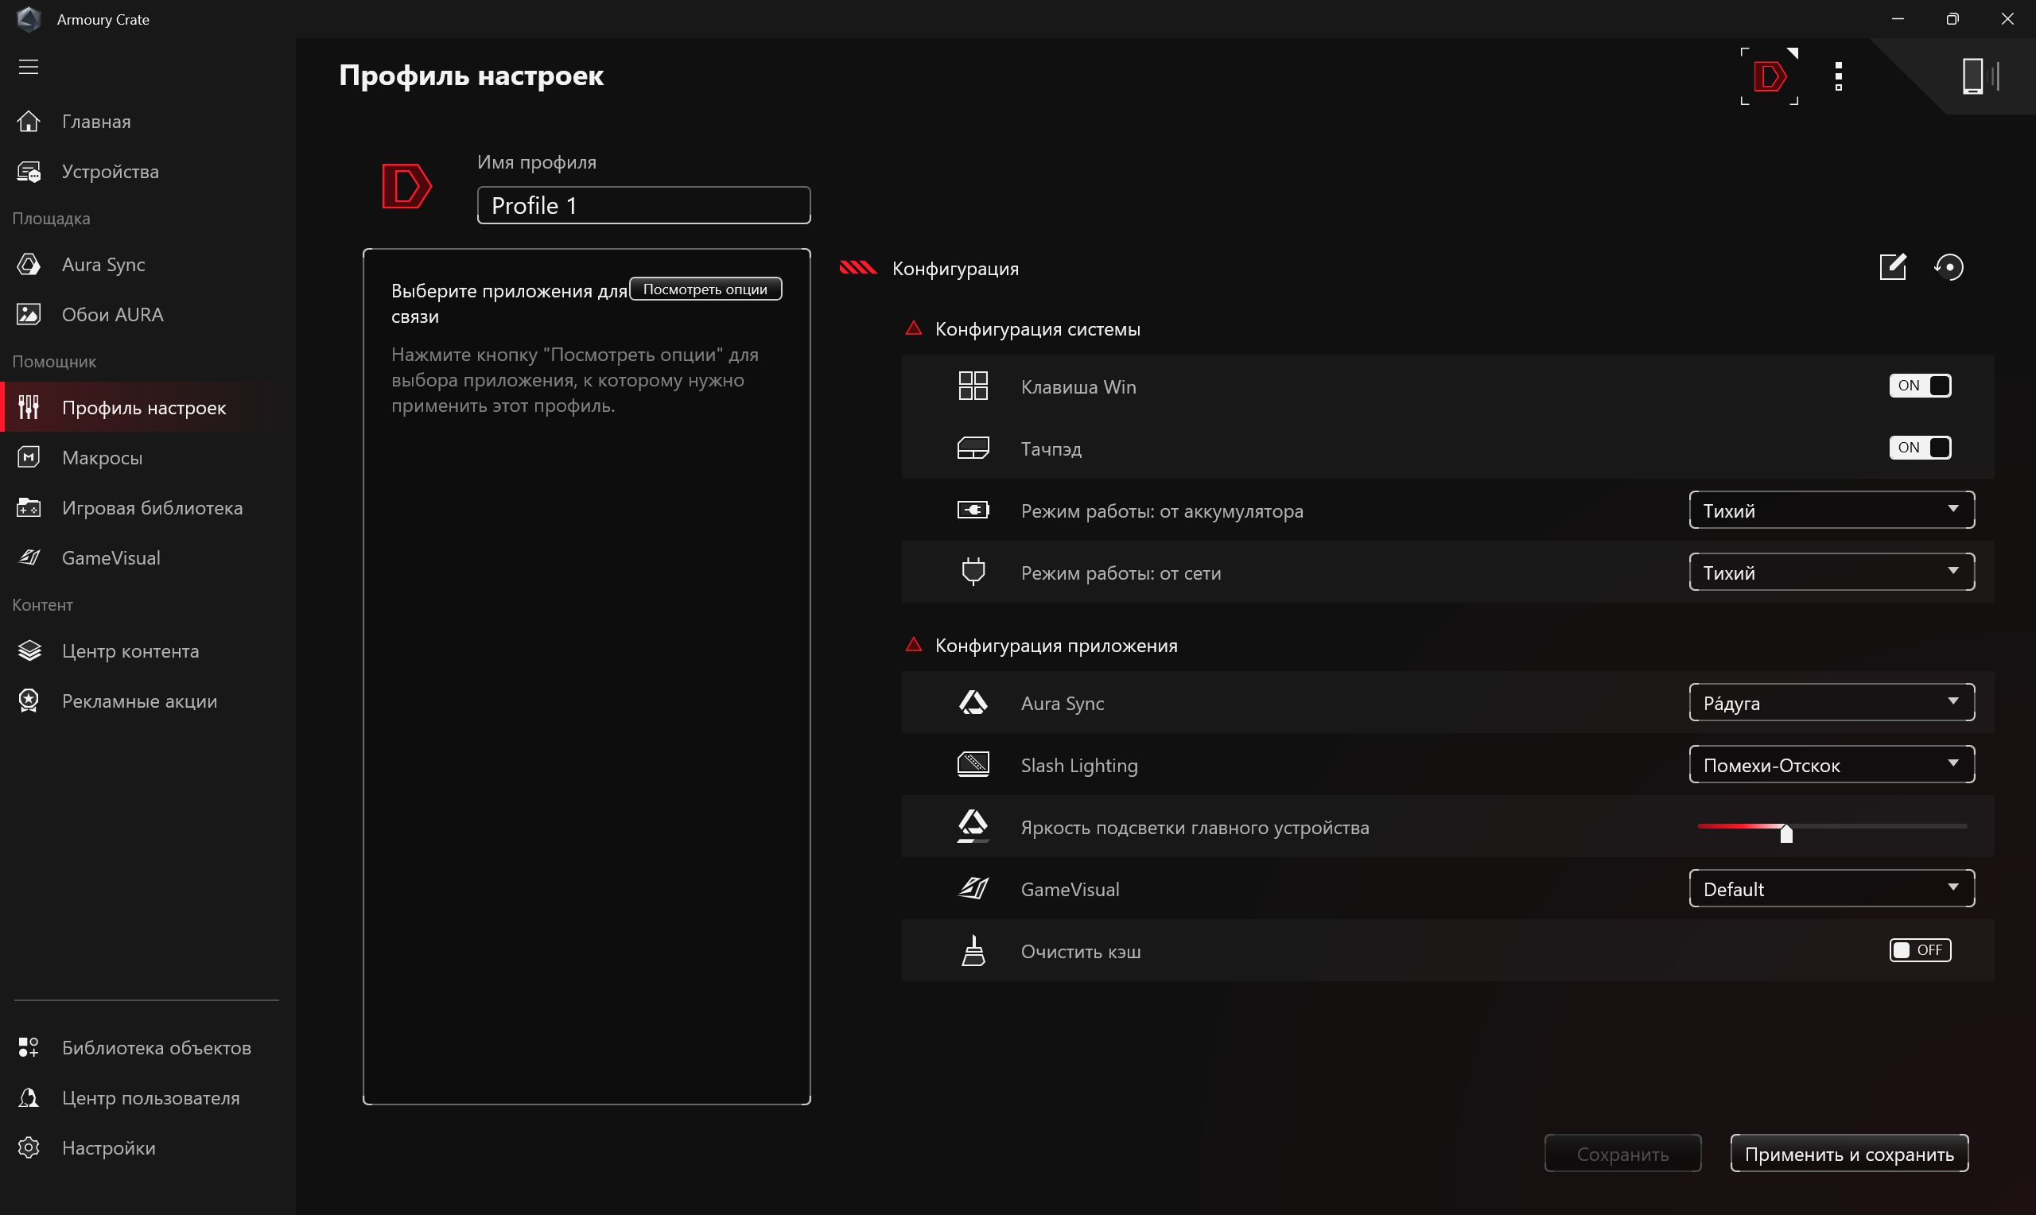This screenshot has width=2036, height=1215.
Task: Open the three-dot more options menu
Action: (1839, 76)
